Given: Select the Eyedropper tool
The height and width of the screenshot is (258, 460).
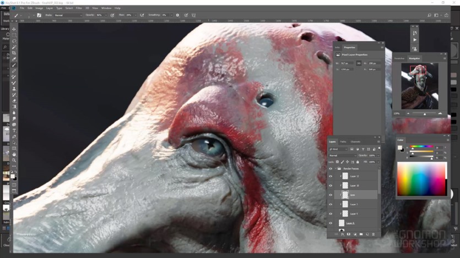Looking at the screenshot, I should click(x=14, y=59).
